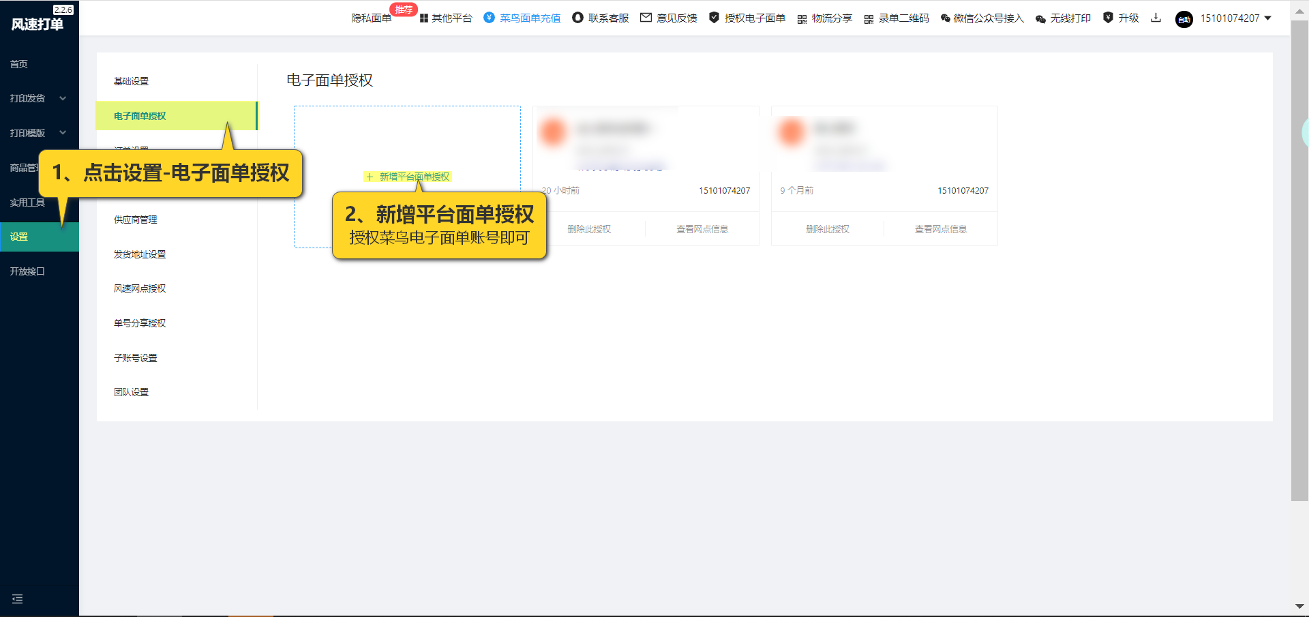Click 查看网点信息 on the 9 个月前 card

941,229
